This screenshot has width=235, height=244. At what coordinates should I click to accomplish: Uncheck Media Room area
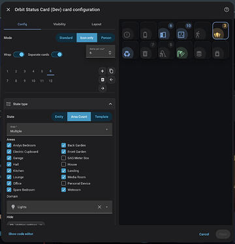click(x=63, y=177)
